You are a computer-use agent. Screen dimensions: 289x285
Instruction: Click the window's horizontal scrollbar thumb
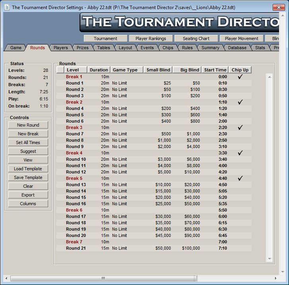click(x=103, y=278)
